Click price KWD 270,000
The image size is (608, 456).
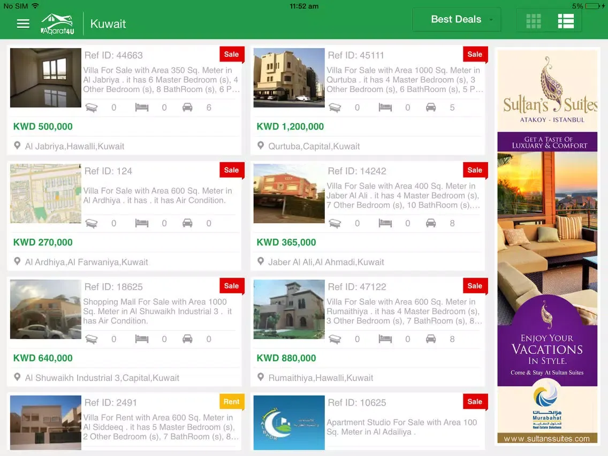[x=43, y=243]
